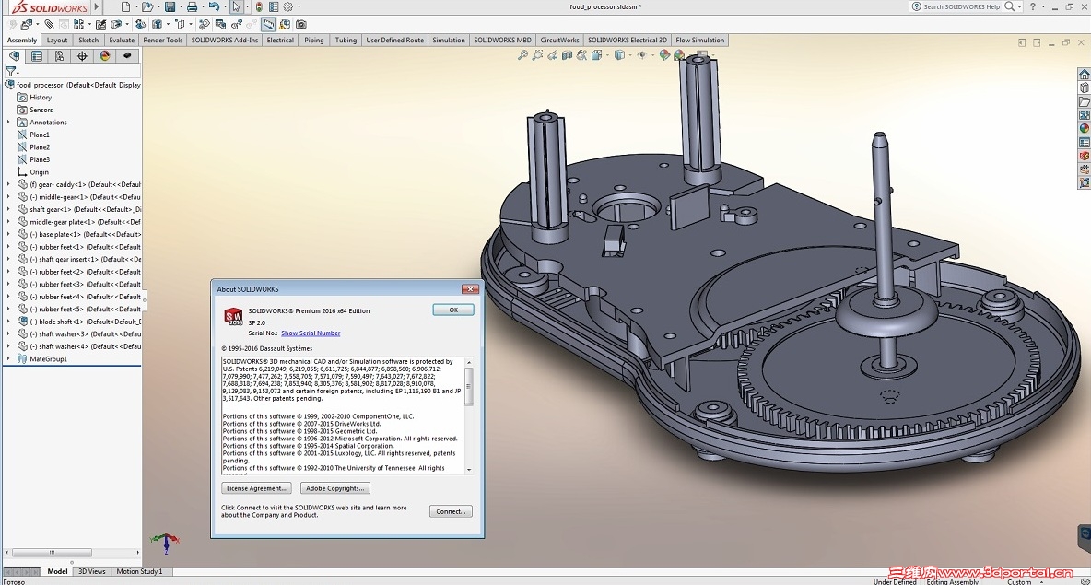
Task: Click the License Agreement button
Action: [x=256, y=488]
